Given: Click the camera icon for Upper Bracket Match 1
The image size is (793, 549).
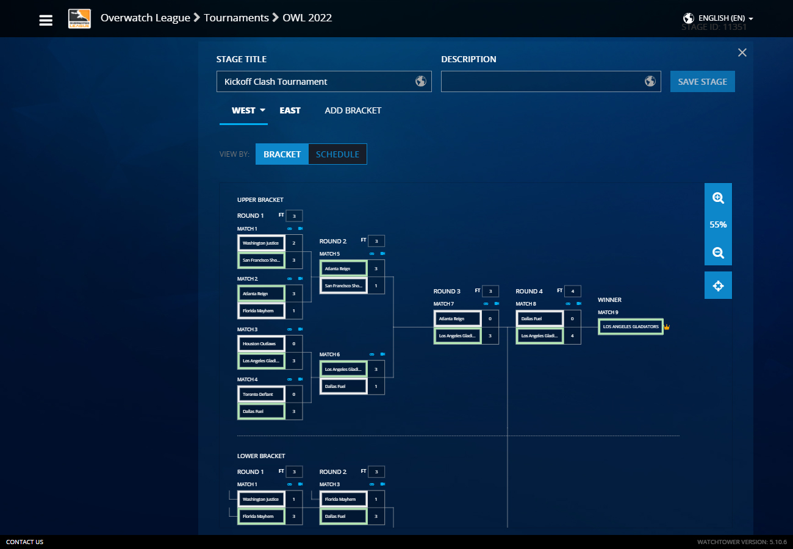Looking at the screenshot, I should coord(300,229).
